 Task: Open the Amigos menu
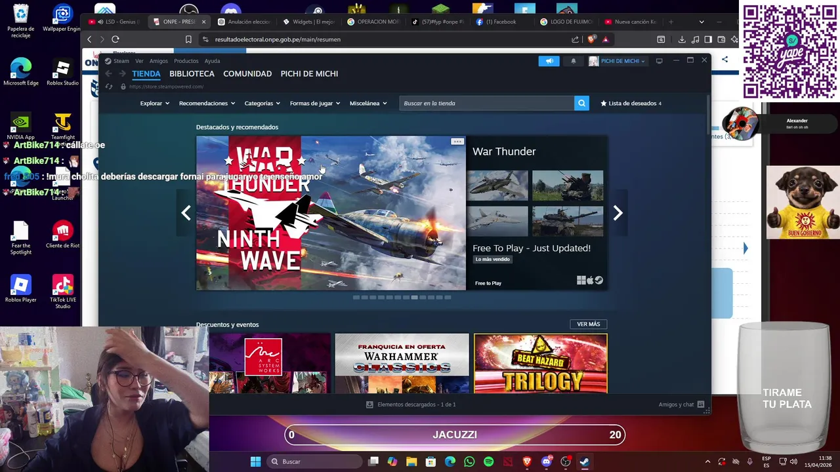click(158, 61)
